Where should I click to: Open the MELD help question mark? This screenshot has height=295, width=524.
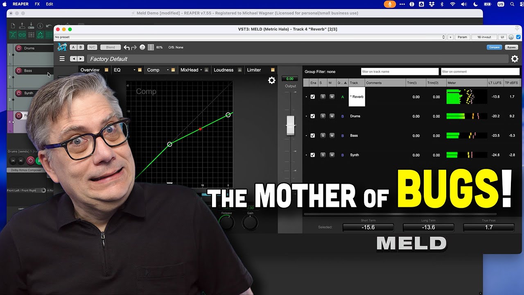pos(142,47)
